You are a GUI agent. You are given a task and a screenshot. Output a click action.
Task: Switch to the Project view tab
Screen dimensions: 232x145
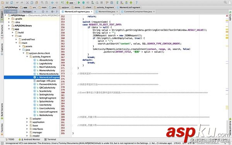(x=11, y=12)
